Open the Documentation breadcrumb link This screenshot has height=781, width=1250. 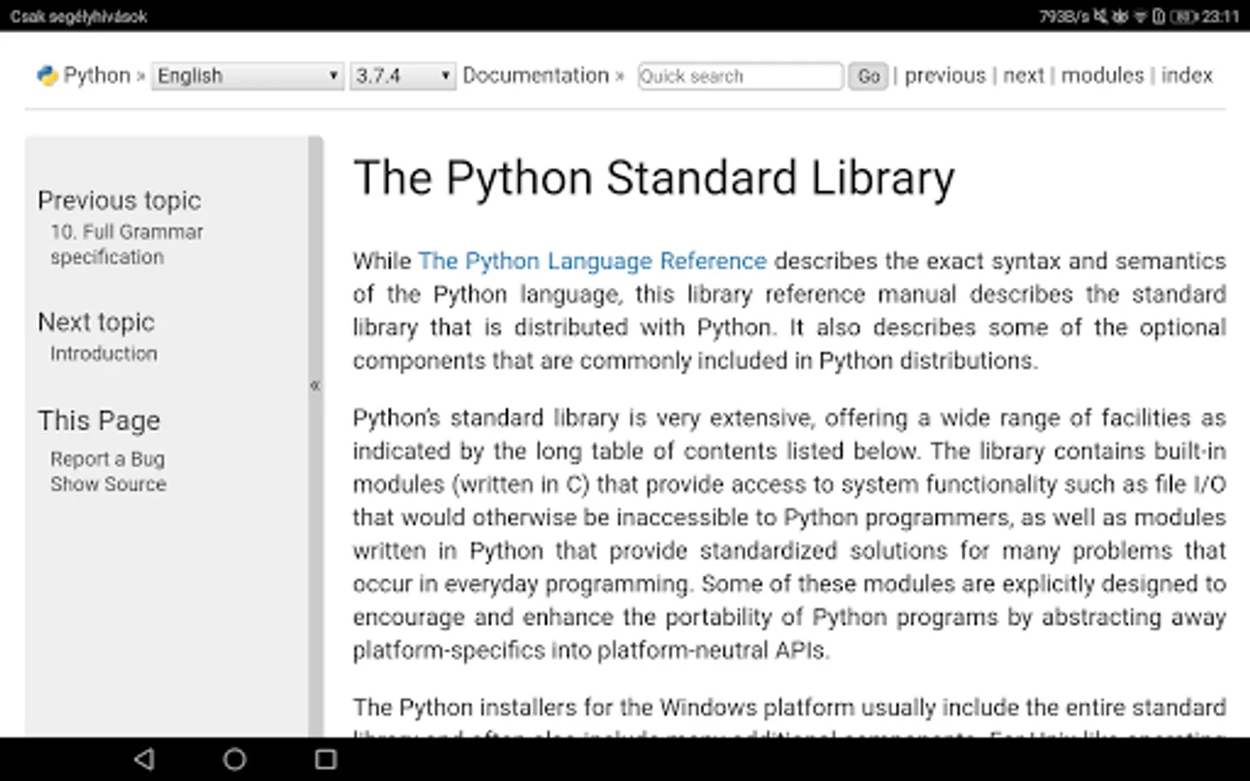[x=536, y=75]
